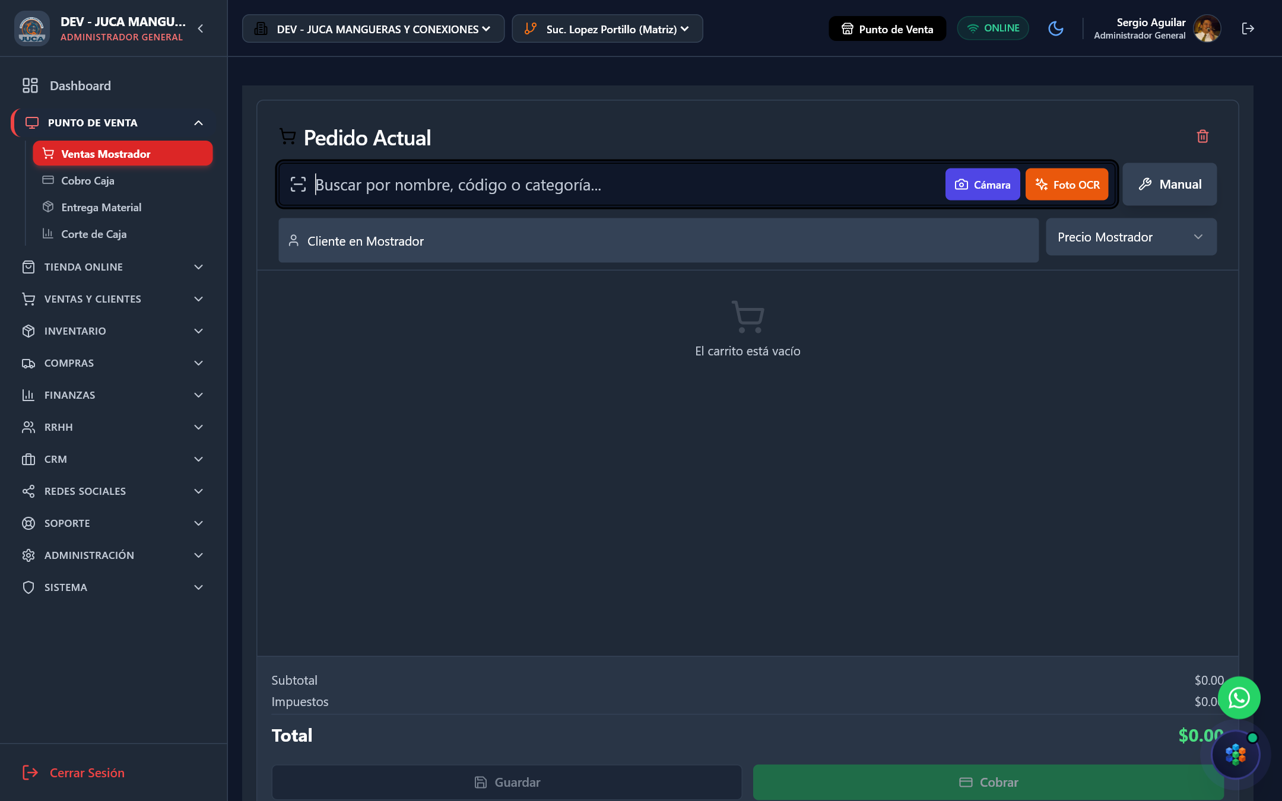
Task: Expand SOPORTE section
Action: click(113, 523)
